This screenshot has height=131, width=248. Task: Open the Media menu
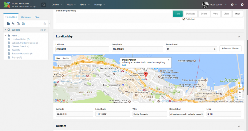71,5
